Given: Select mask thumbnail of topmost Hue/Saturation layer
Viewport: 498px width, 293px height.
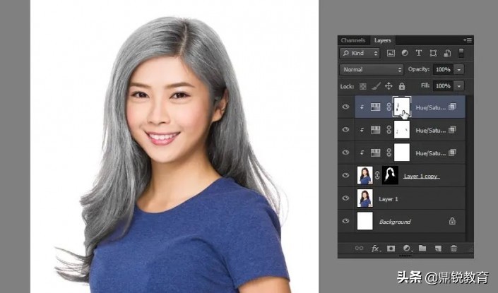Looking at the screenshot, I should point(402,107).
